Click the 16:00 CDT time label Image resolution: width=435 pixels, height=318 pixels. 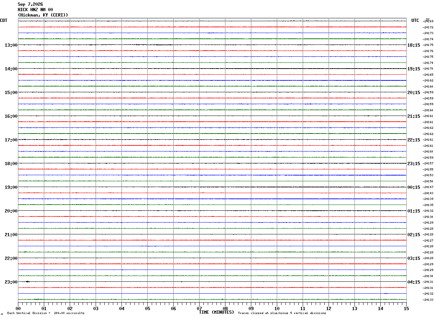tap(11, 116)
